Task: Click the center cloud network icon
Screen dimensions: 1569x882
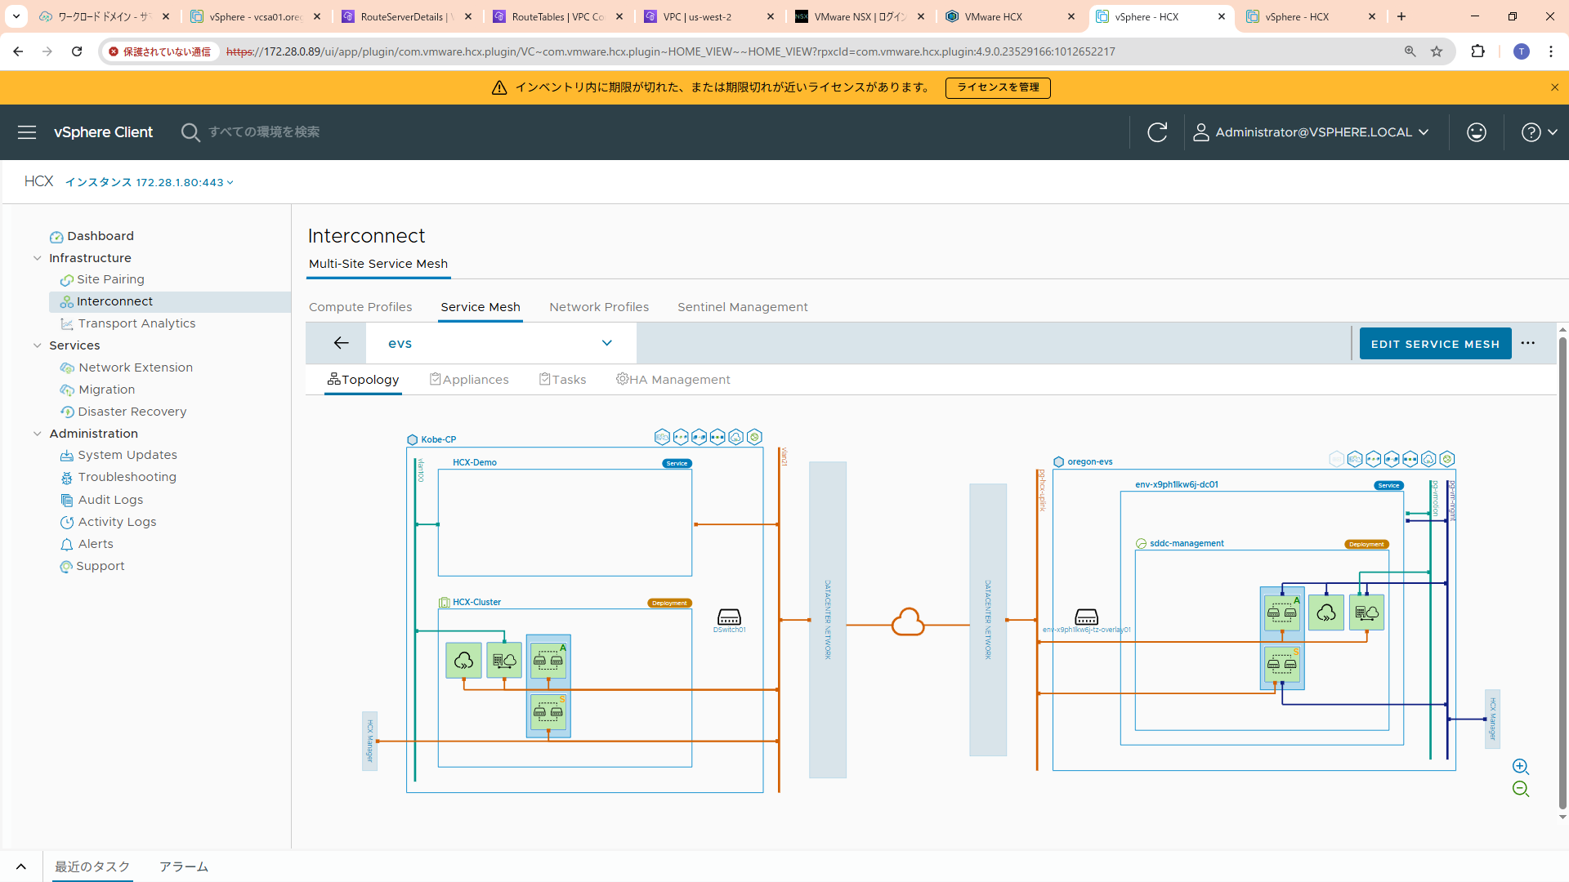Action: [907, 623]
